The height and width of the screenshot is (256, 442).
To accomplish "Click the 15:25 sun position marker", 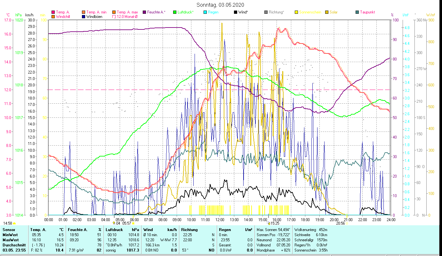I will click(x=269, y=223).
